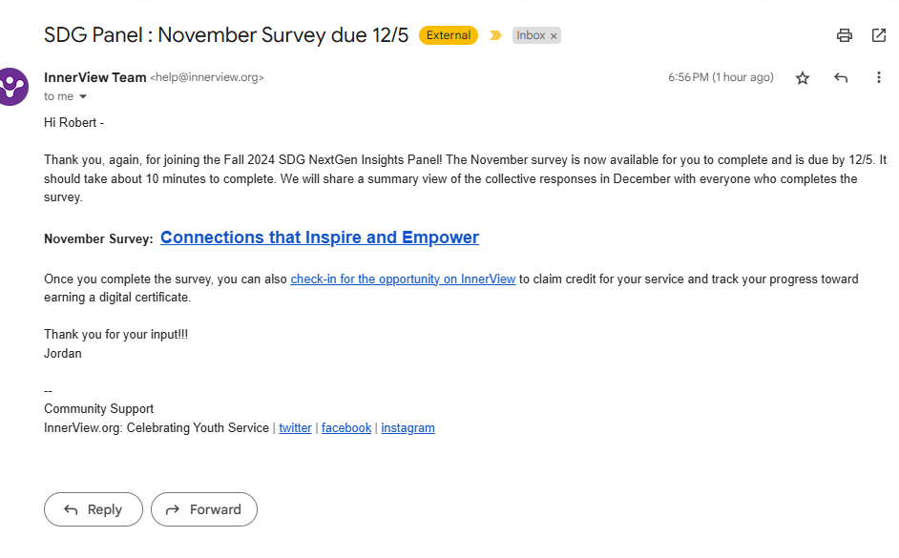Expand recipient details arrow beside 'to me'
This screenshot has height=558, width=899.
pyautogui.click(x=83, y=96)
